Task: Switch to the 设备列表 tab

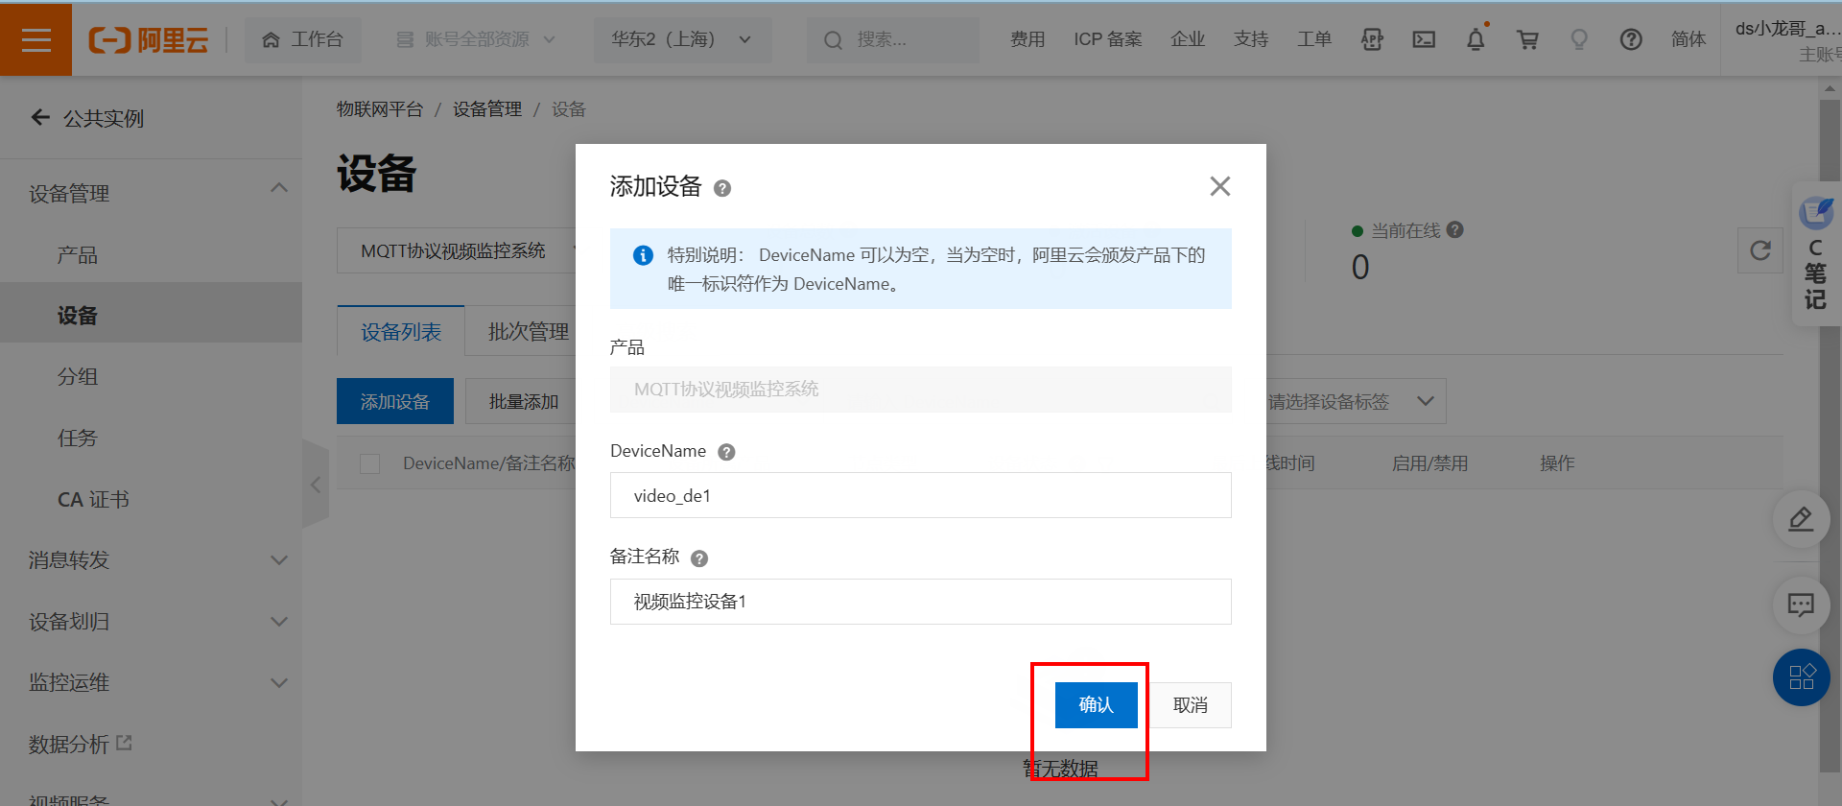Action: click(401, 332)
